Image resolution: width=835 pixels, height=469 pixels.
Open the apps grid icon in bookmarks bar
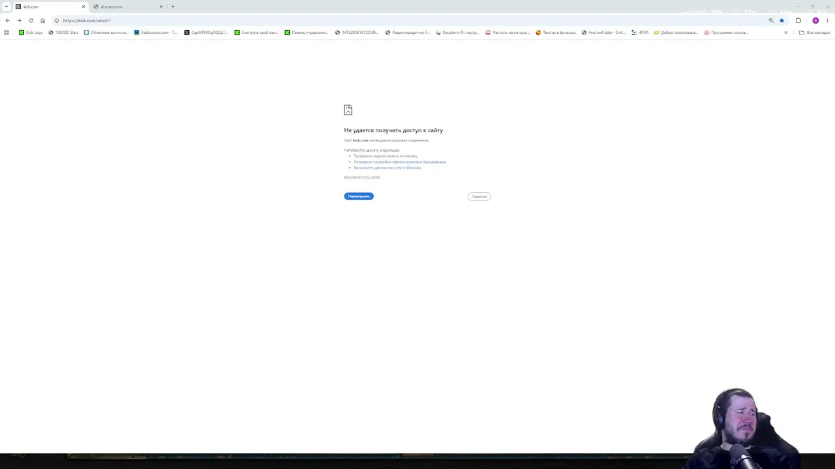coord(7,33)
